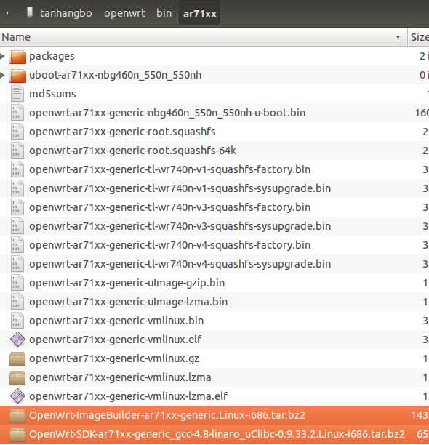Click the tl-wr740n-v4 sysupgrade.bin file icon
Screen dimensions: 429x445
17,264
